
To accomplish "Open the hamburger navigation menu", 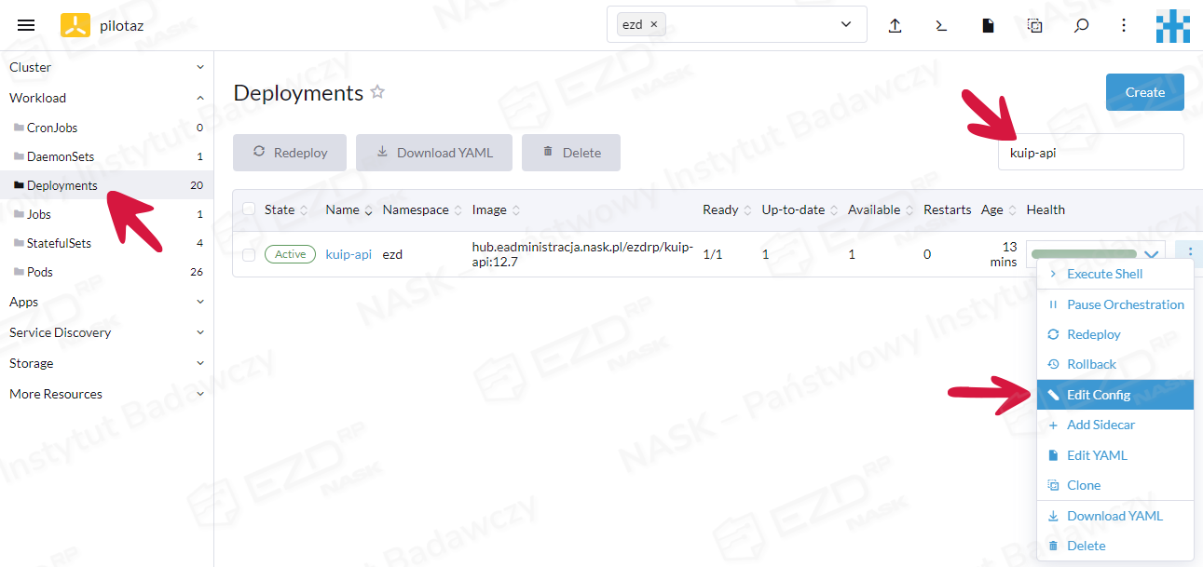I will pyautogui.click(x=26, y=25).
